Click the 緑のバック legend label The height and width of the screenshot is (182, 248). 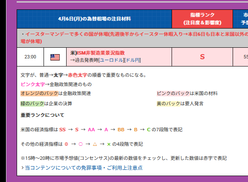point(32,104)
